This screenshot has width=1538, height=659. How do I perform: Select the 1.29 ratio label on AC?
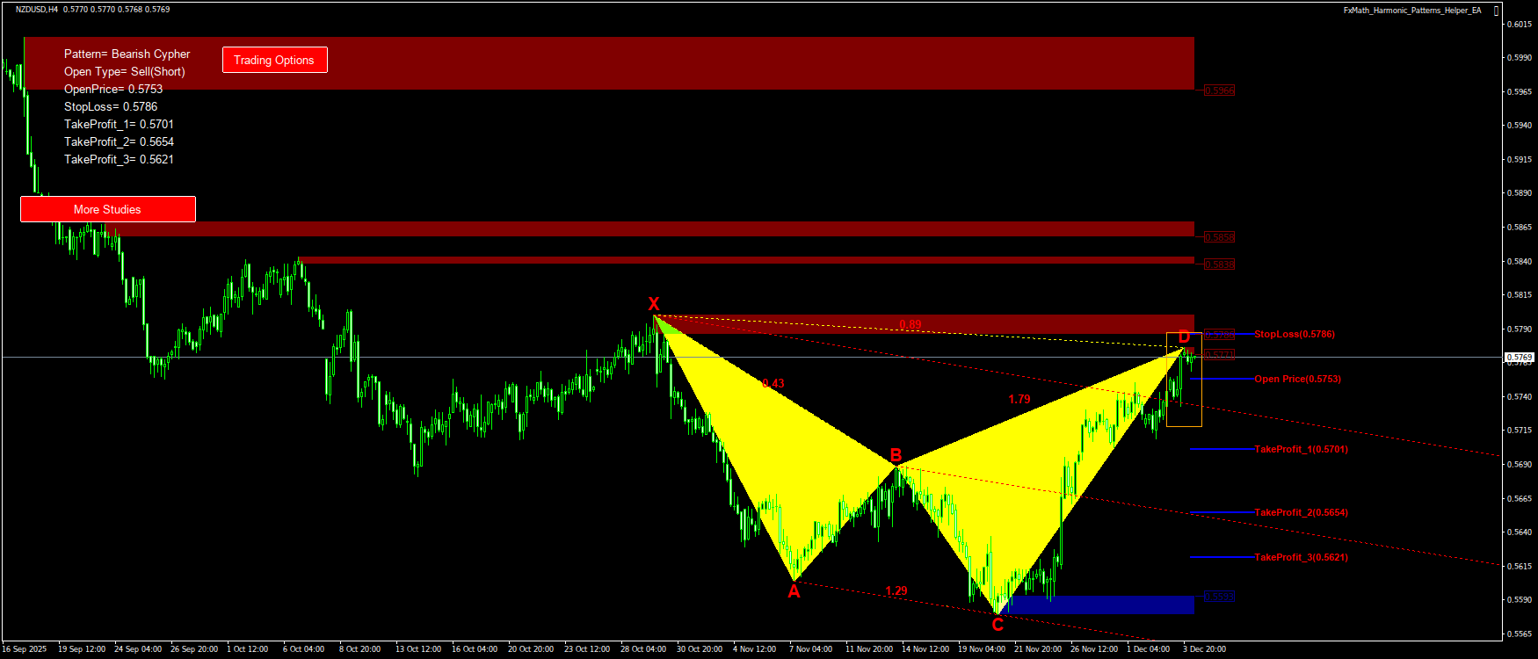coord(896,590)
